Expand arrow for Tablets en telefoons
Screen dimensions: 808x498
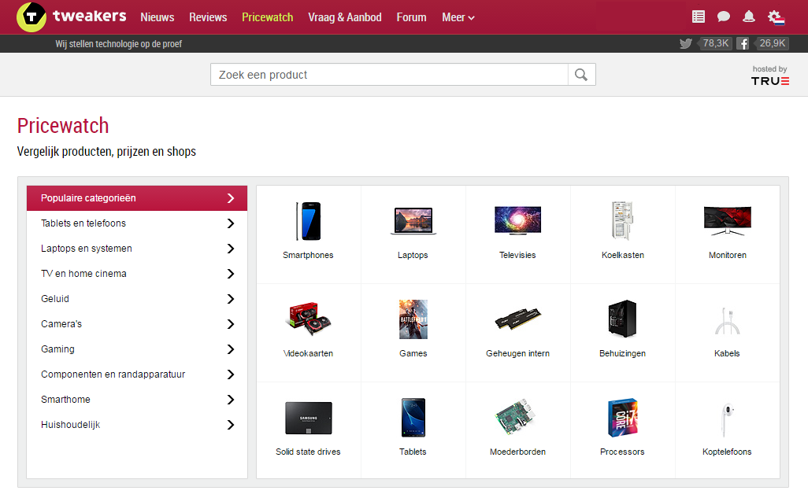(231, 223)
